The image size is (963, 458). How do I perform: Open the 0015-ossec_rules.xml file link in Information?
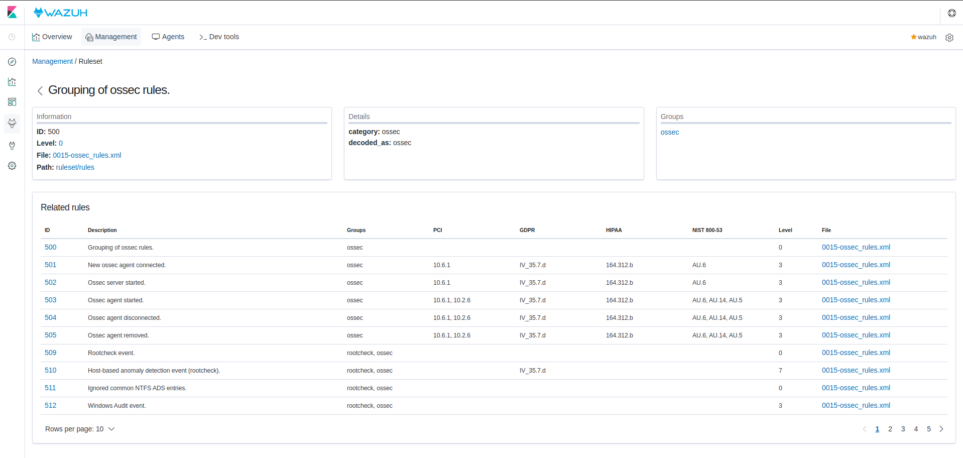point(87,155)
